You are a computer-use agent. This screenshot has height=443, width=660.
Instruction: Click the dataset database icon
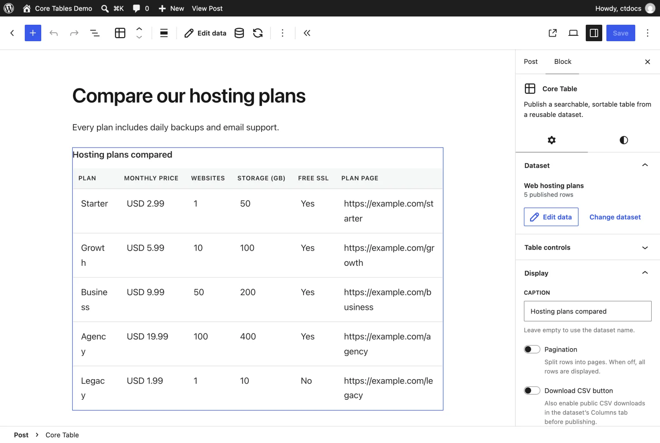click(x=239, y=33)
